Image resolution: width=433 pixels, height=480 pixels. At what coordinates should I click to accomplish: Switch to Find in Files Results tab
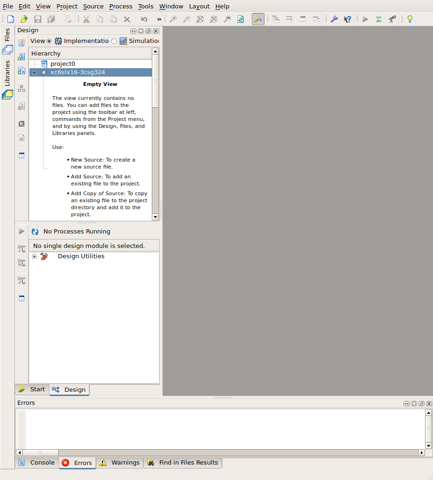point(183,462)
